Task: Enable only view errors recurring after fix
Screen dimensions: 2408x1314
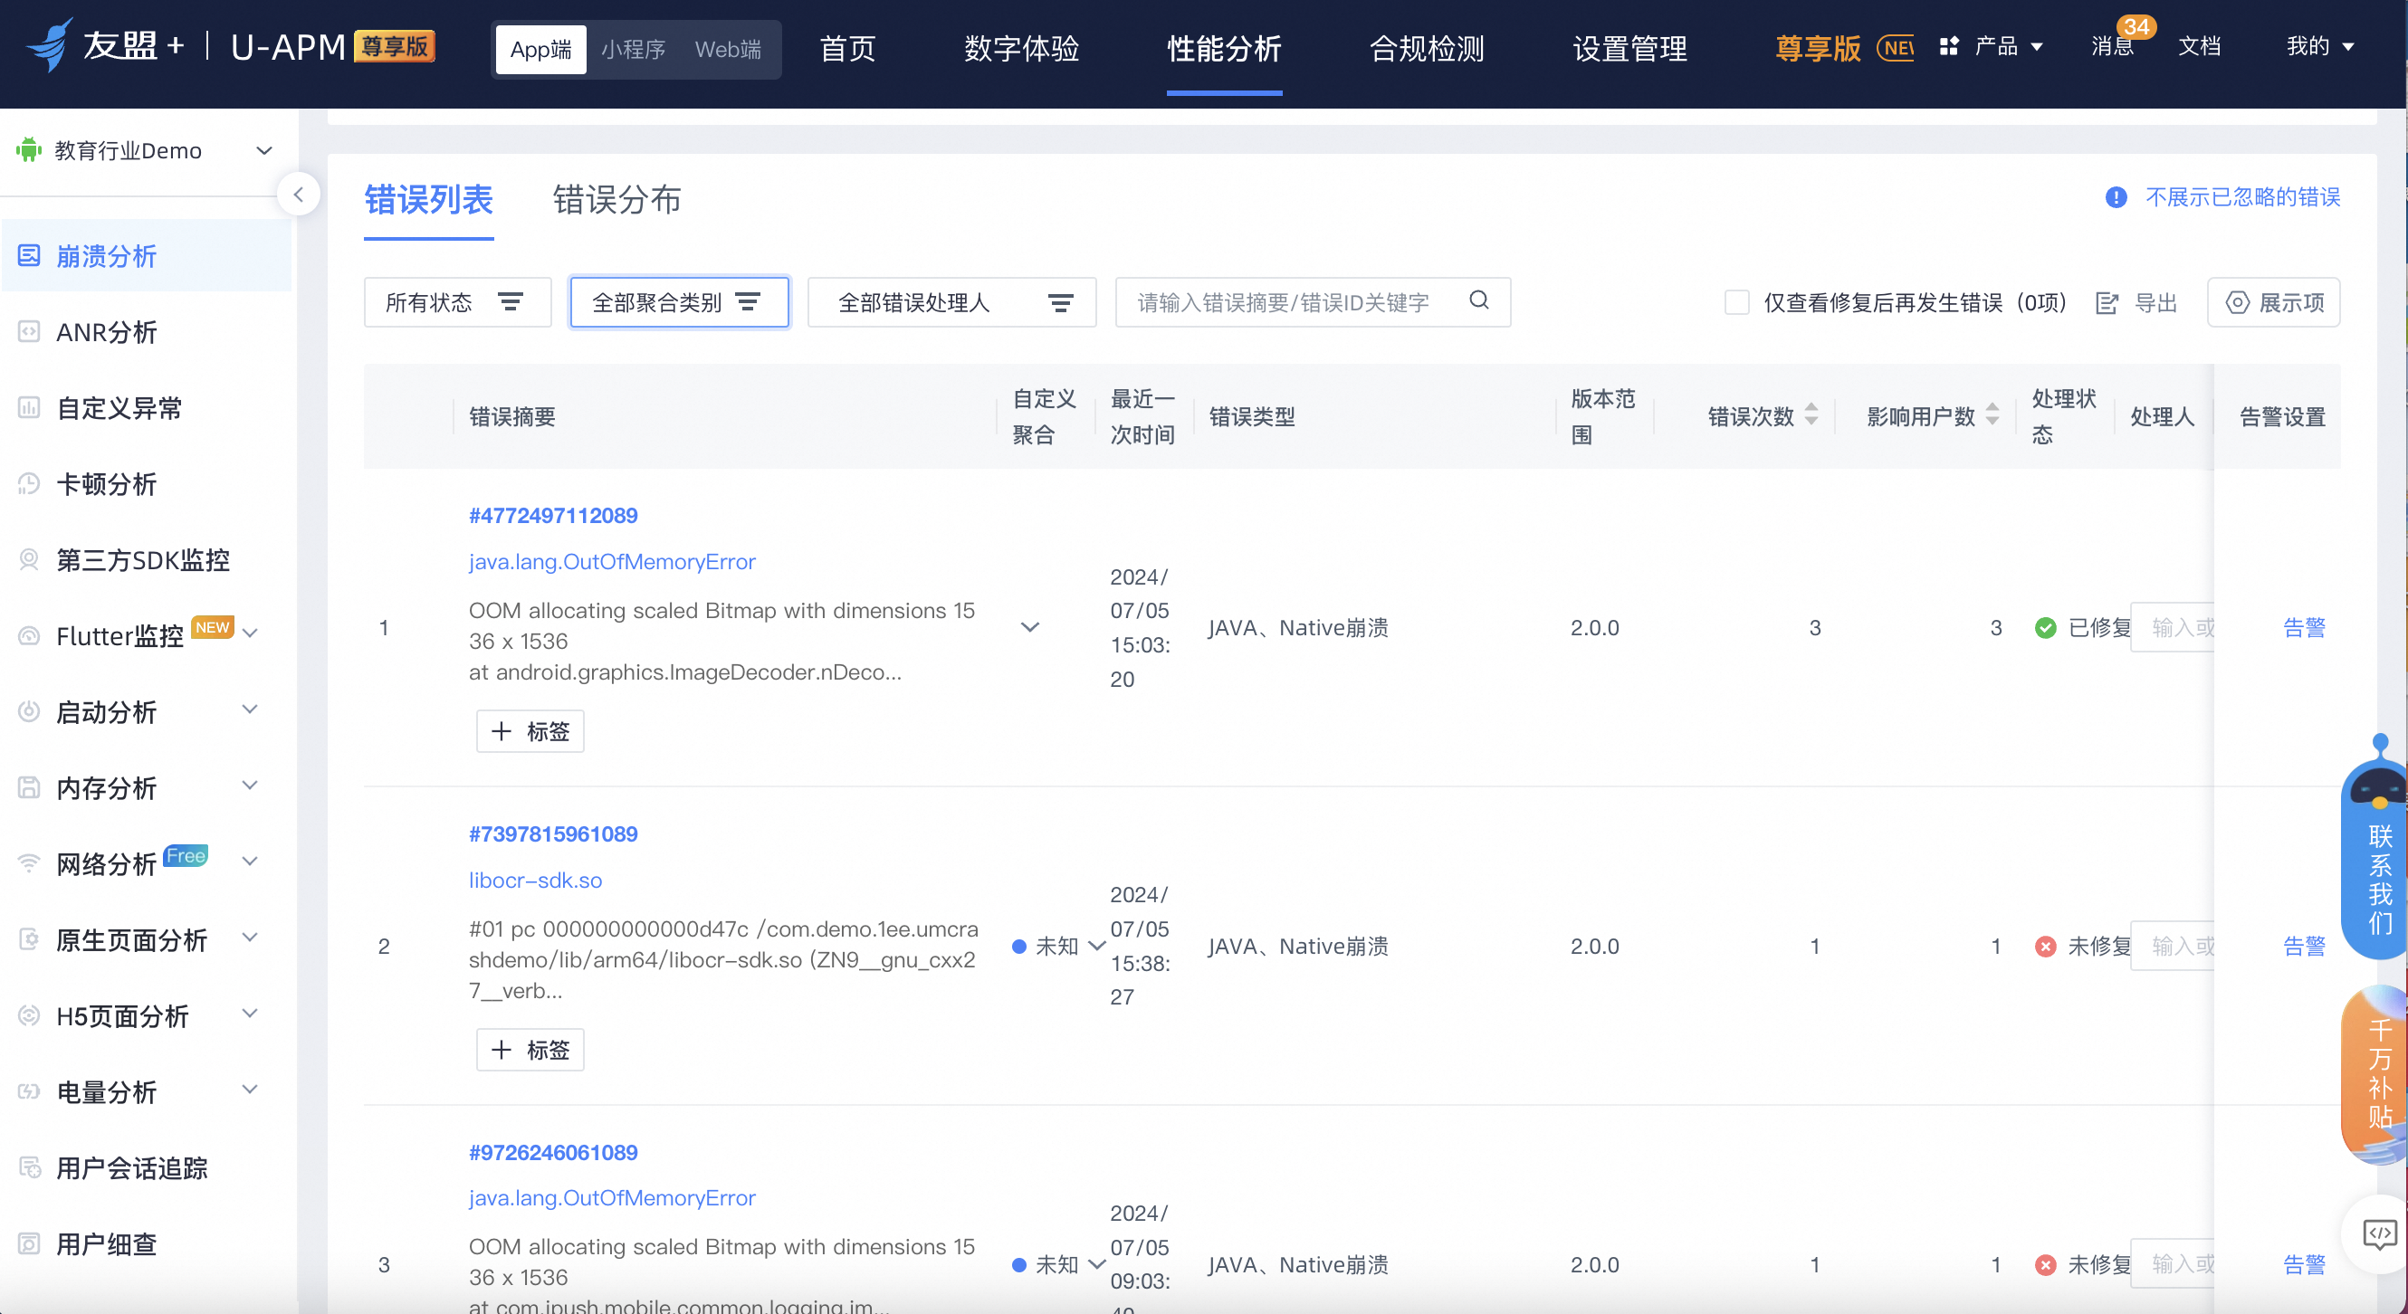Action: [x=1737, y=303]
